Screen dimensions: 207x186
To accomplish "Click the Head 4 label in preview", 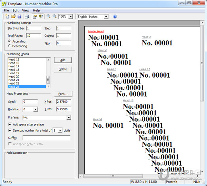I will click(x=102, y=50).
